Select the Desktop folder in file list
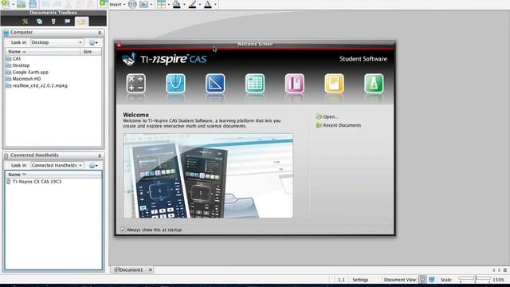This screenshot has width=510, height=287. click(18, 65)
